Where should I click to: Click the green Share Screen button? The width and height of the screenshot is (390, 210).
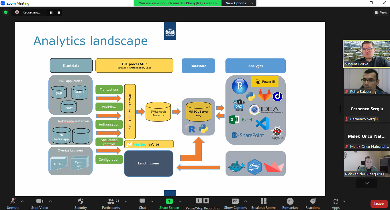[x=169, y=203]
